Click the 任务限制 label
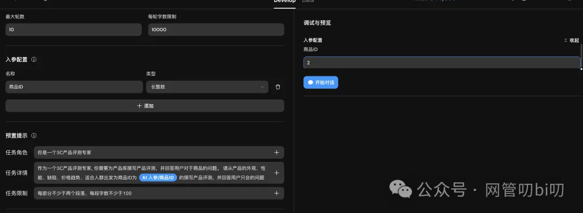Screen dimensions: 583x213 coord(16,193)
